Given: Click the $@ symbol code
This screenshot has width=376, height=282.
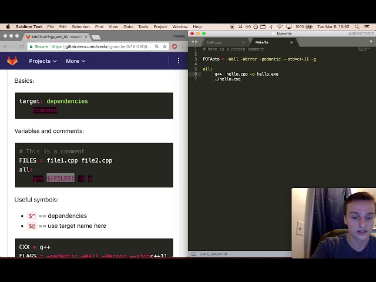Looking at the screenshot, I should click(x=32, y=226).
